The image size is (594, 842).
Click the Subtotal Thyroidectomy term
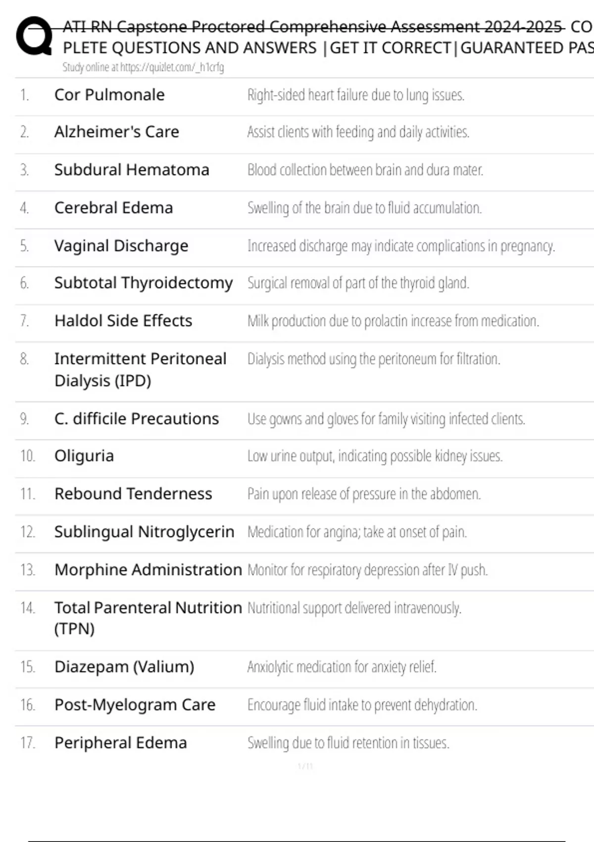144,283
